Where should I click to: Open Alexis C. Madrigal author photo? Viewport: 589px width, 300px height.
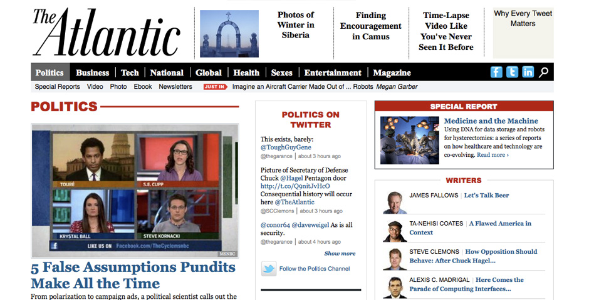[395, 287]
